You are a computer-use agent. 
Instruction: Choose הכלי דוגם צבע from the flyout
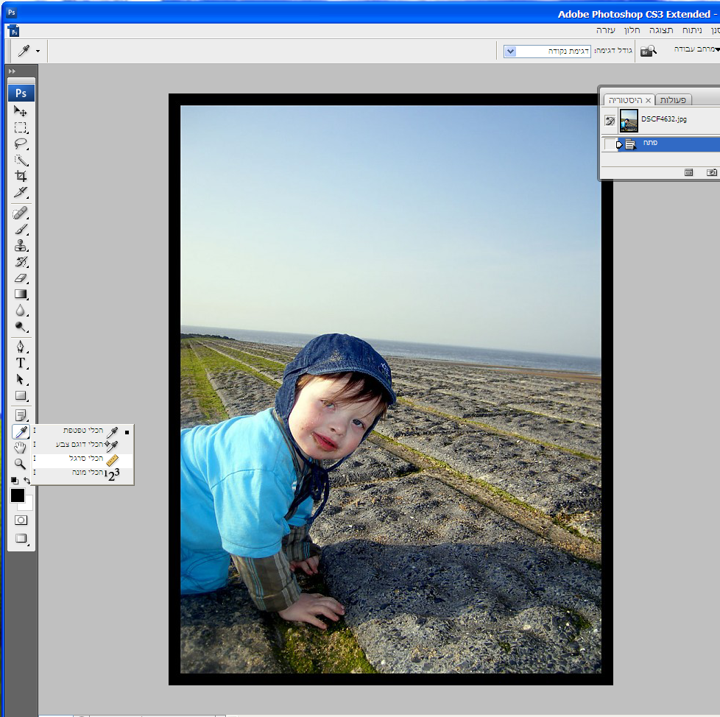click(82, 445)
